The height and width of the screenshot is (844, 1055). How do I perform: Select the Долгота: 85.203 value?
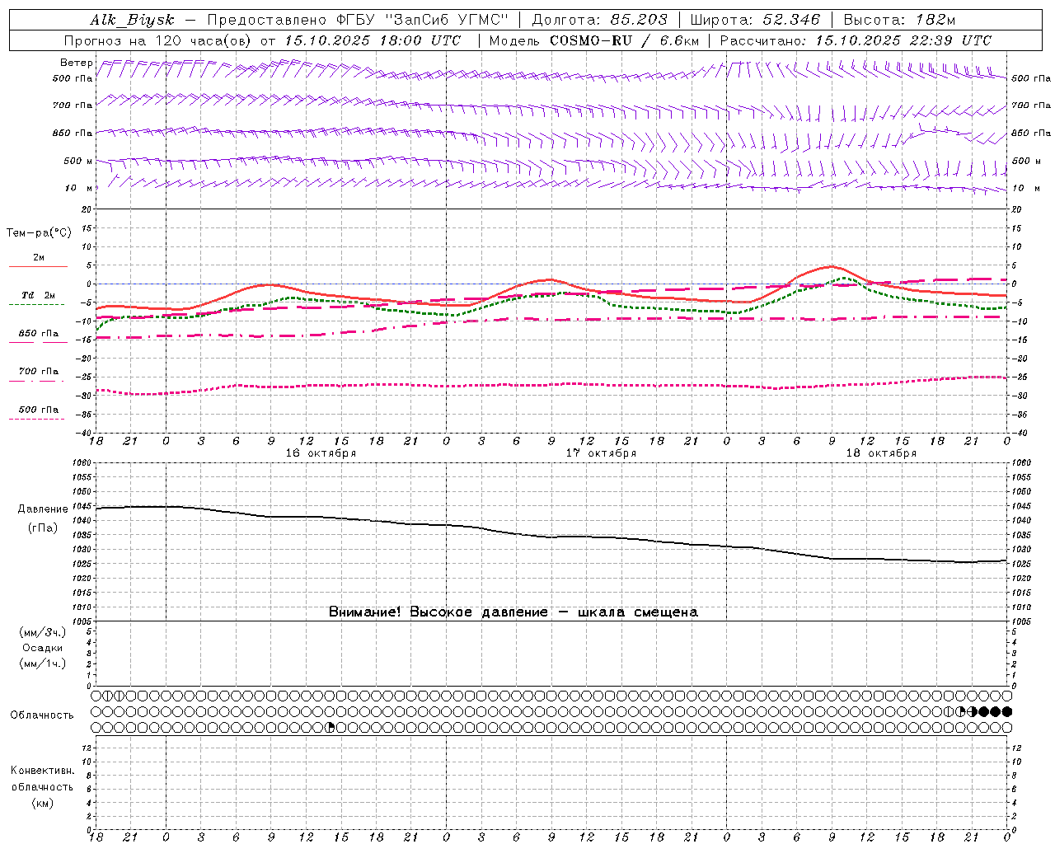(x=600, y=20)
